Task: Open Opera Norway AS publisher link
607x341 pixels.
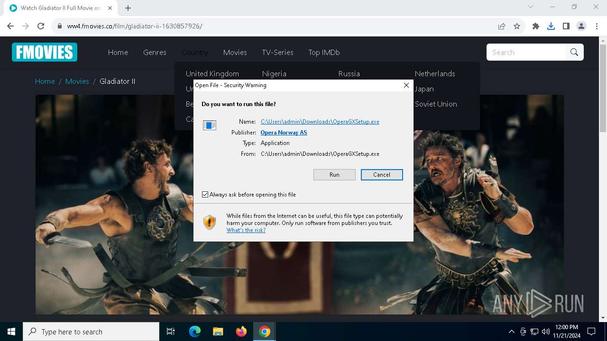Action: [284, 133]
